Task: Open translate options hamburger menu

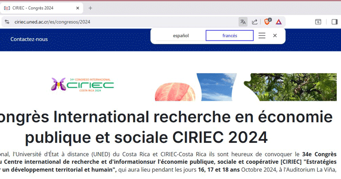Action: point(262,36)
